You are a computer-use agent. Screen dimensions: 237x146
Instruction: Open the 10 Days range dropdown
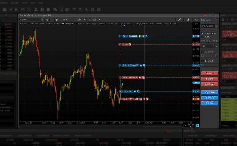click(x=94, y=20)
